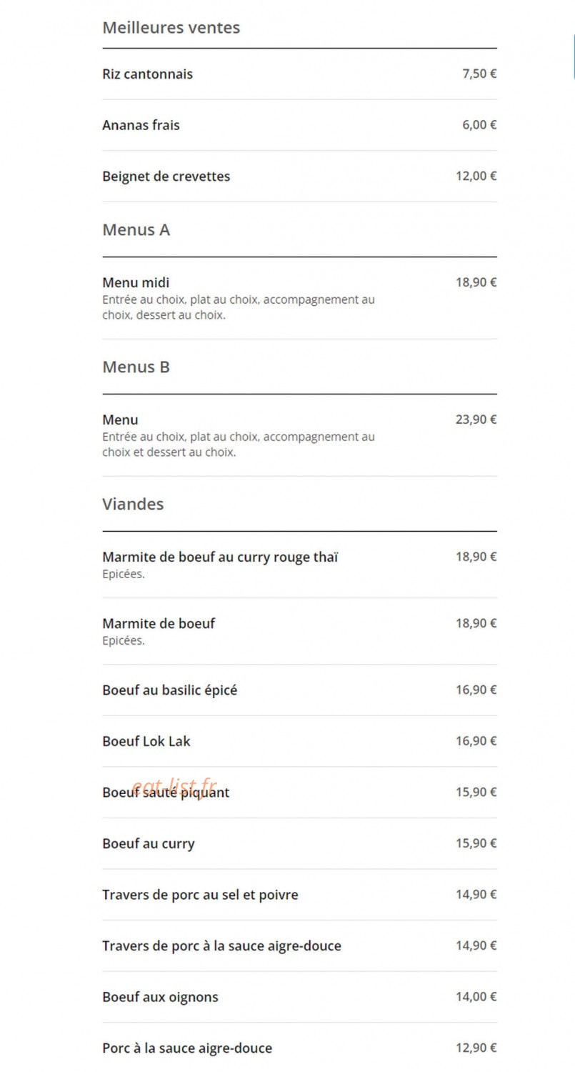Viewport: 575px width, 1072px height.
Task: Click the Boeuf sauté piquant entry
Action: pyautogui.click(x=299, y=793)
